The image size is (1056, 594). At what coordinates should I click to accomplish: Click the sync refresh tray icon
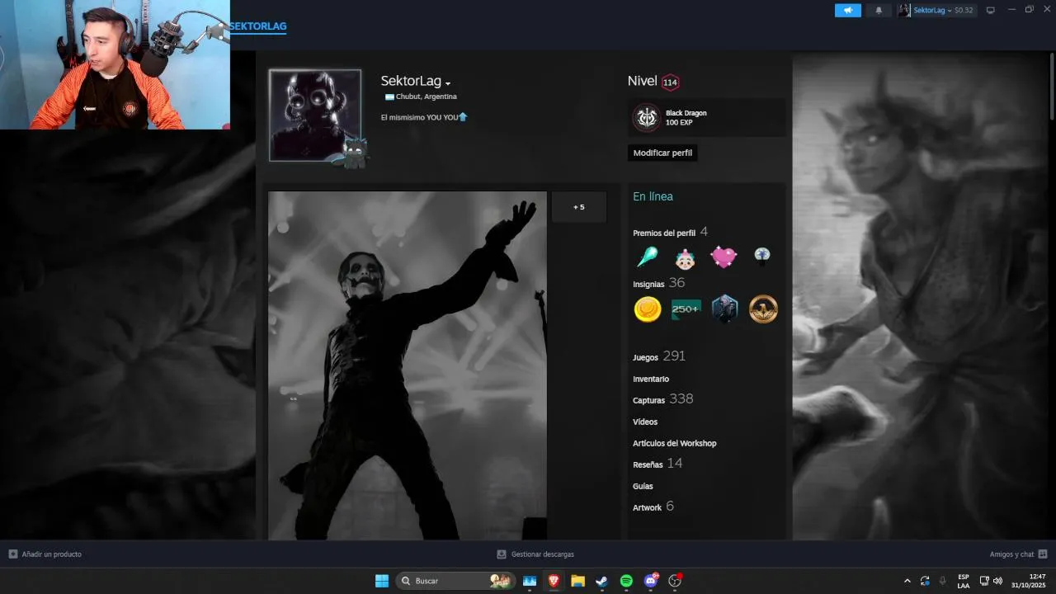tap(925, 581)
